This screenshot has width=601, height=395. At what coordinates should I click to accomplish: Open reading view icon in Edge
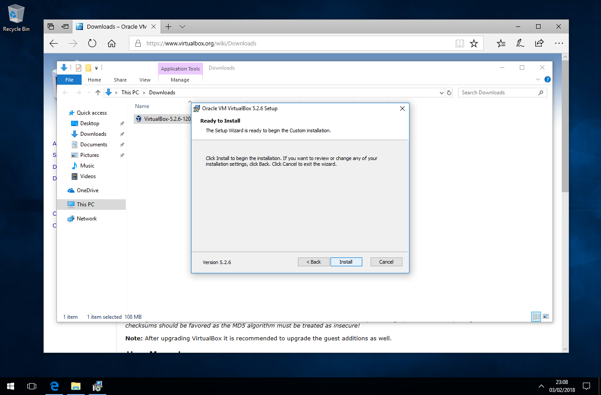tap(460, 43)
